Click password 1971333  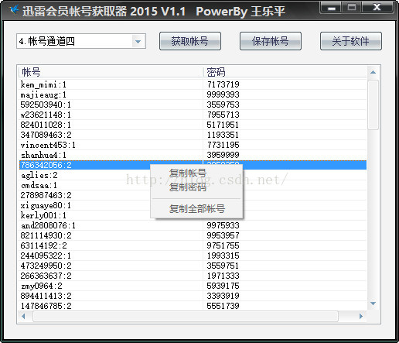click(223, 276)
